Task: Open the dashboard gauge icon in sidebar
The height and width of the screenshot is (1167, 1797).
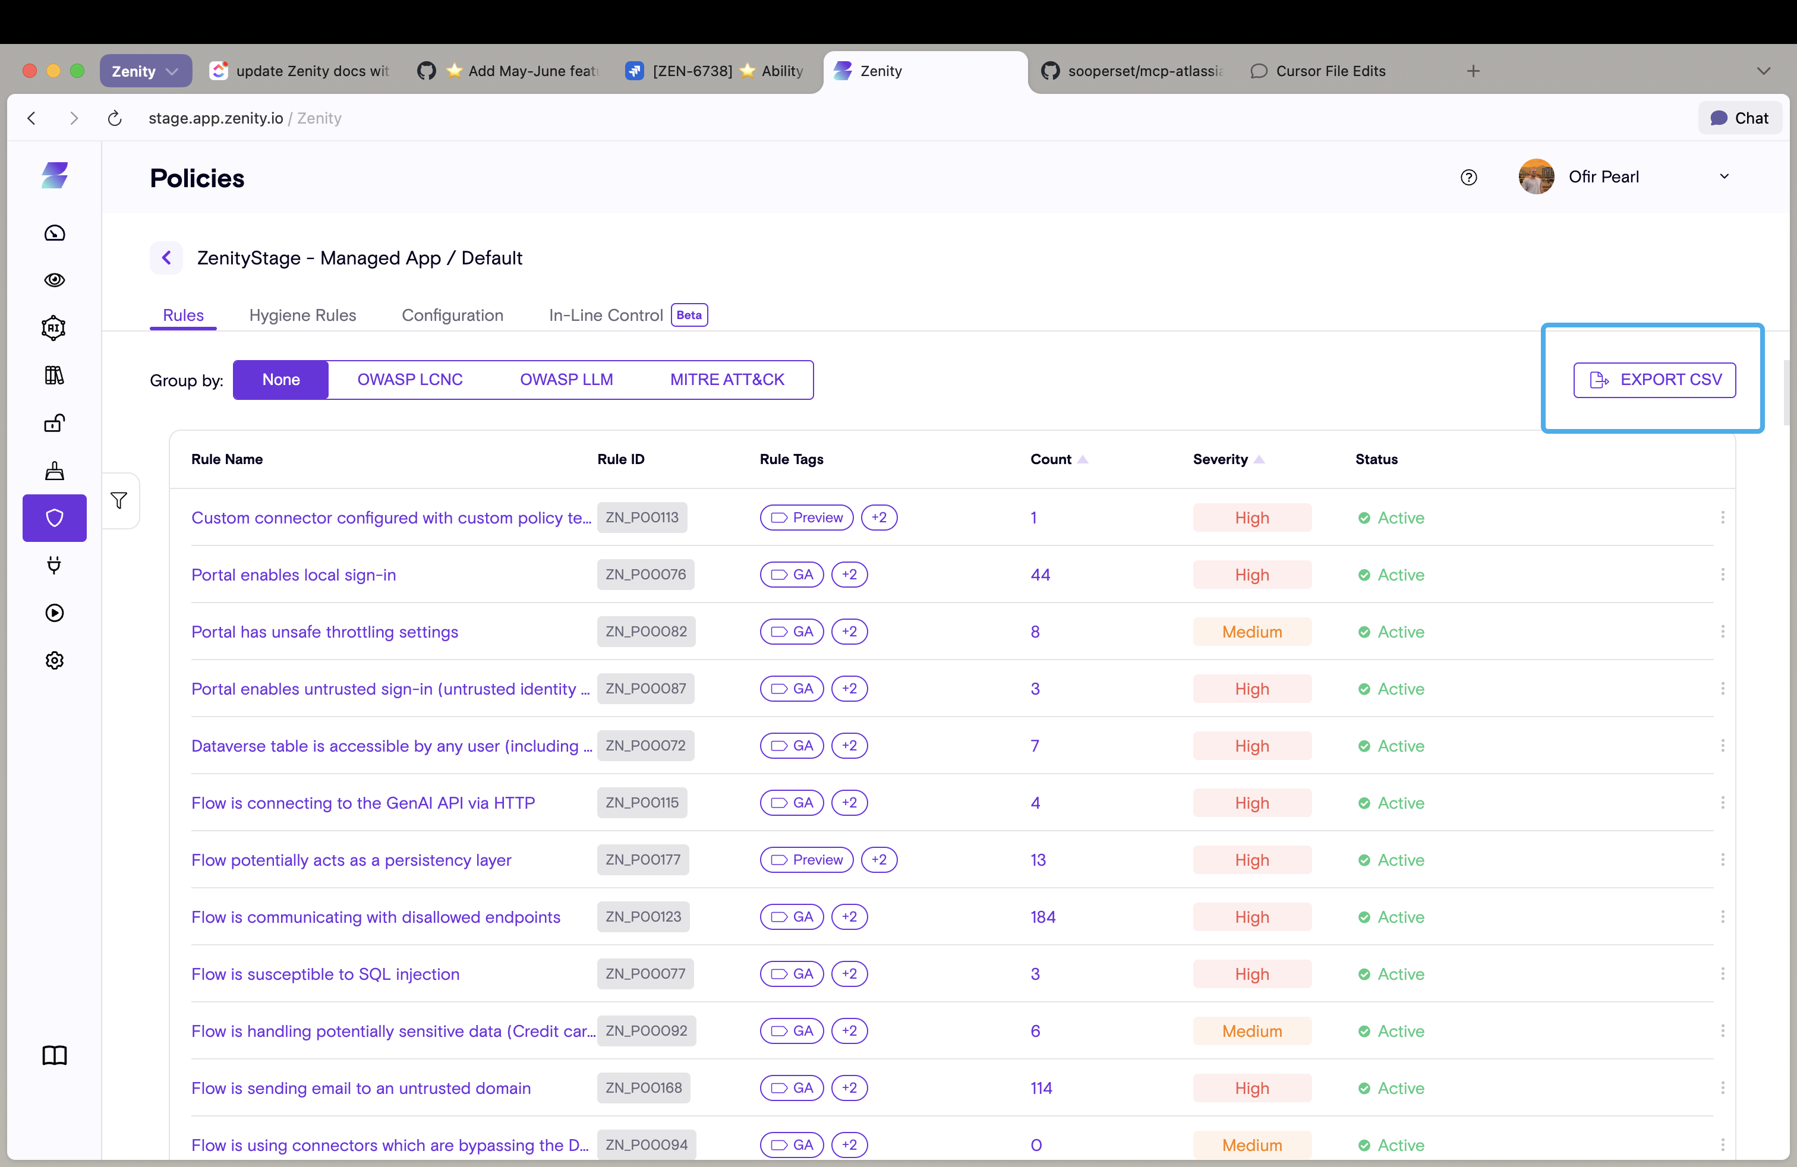Action: coord(54,234)
